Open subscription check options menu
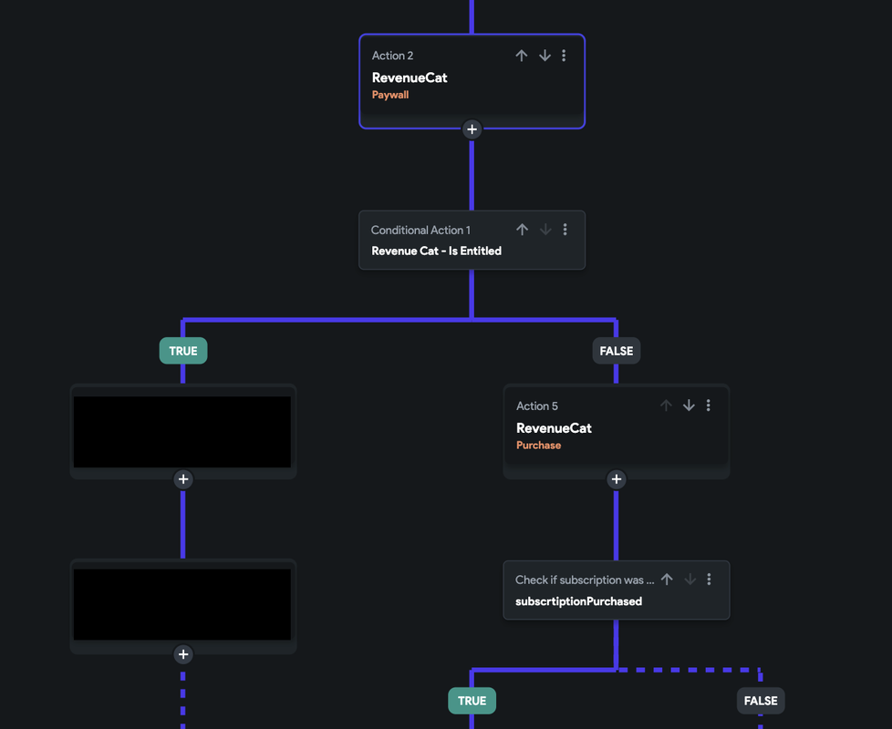Screen dimensions: 892x729 point(709,579)
